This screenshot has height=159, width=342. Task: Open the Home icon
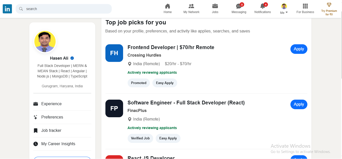point(168,6)
